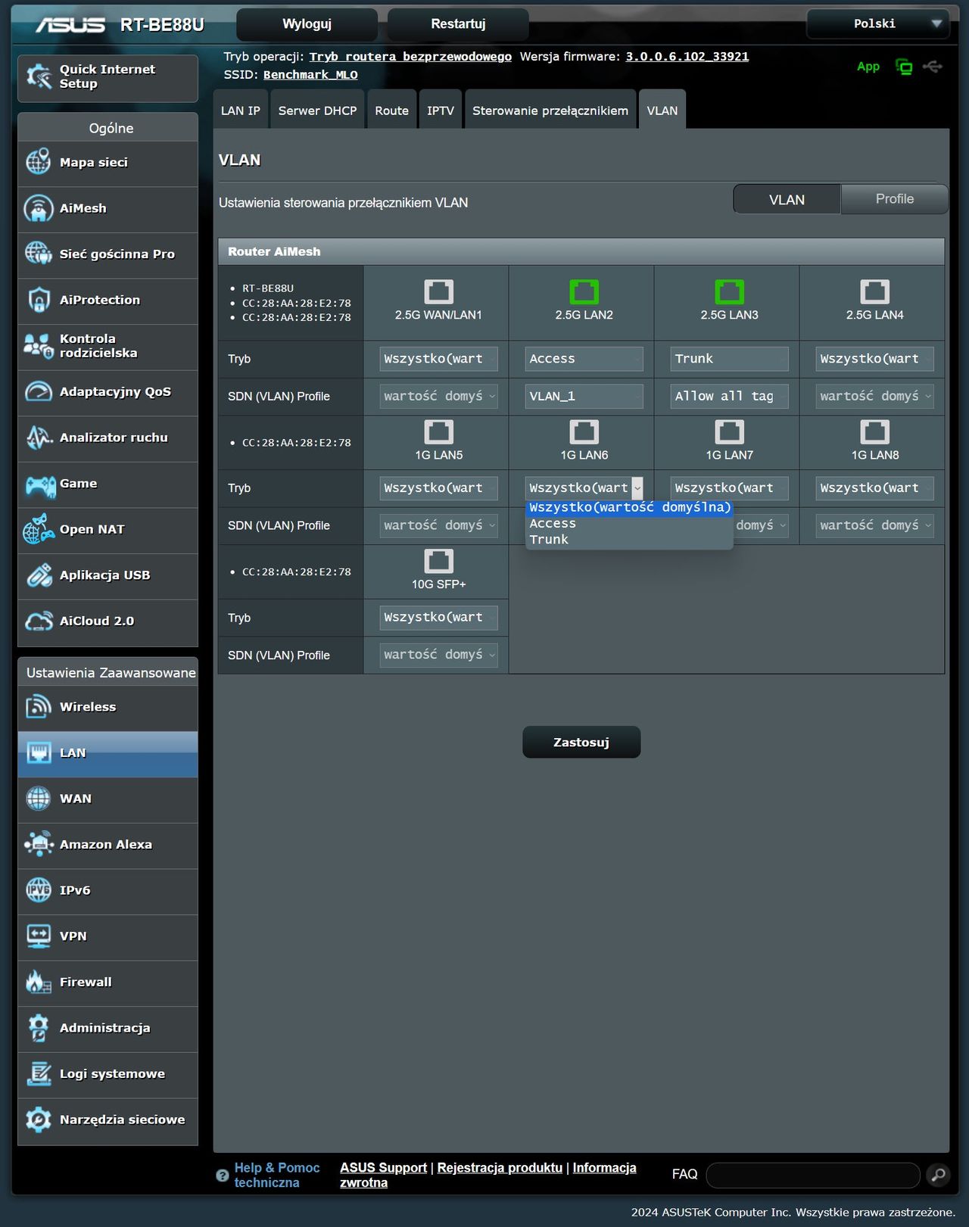Click the USB status icon

(933, 67)
